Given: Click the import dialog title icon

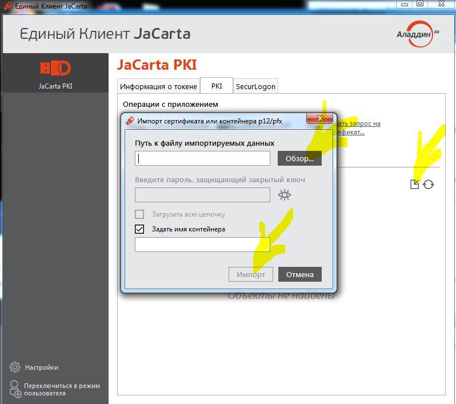Looking at the screenshot, I should (x=130, y=121).
